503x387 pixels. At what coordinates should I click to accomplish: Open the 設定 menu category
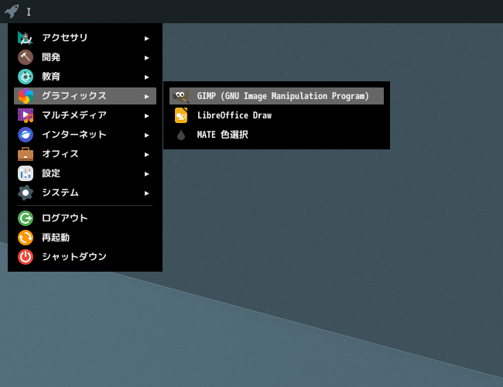[x=85, y=173]
